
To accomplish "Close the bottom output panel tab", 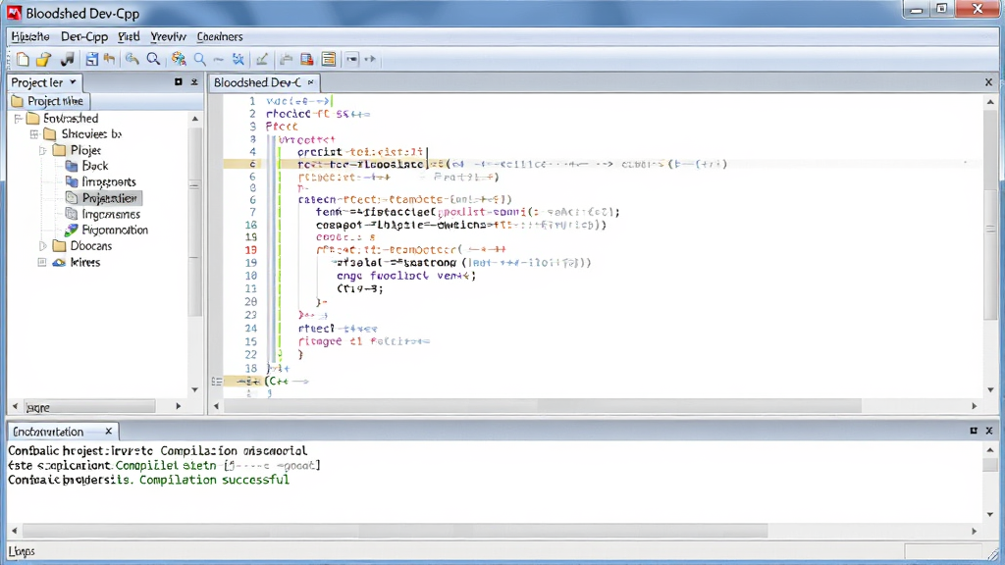I will pyautogui.click(x=108, y=432).
